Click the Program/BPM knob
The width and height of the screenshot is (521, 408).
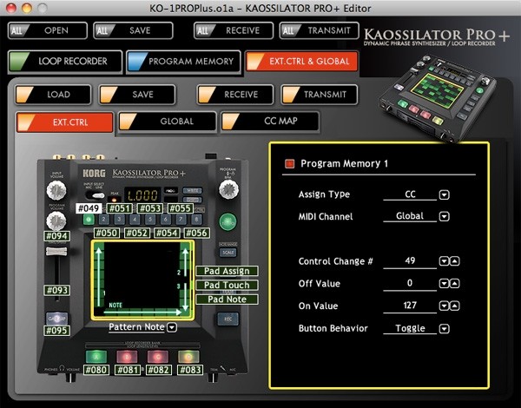[x=228, y=190]
